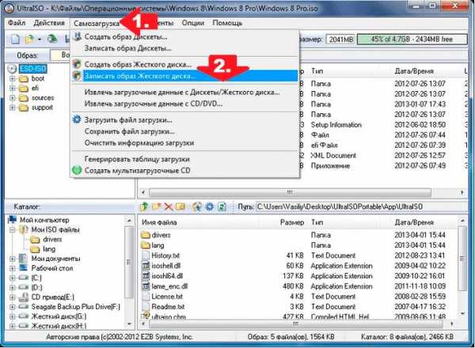Image resolution: width=475 pixels, height=348 pixels.
Task: Choose Очистить информацию загрузки menu entry
Action: click(184, 143)
